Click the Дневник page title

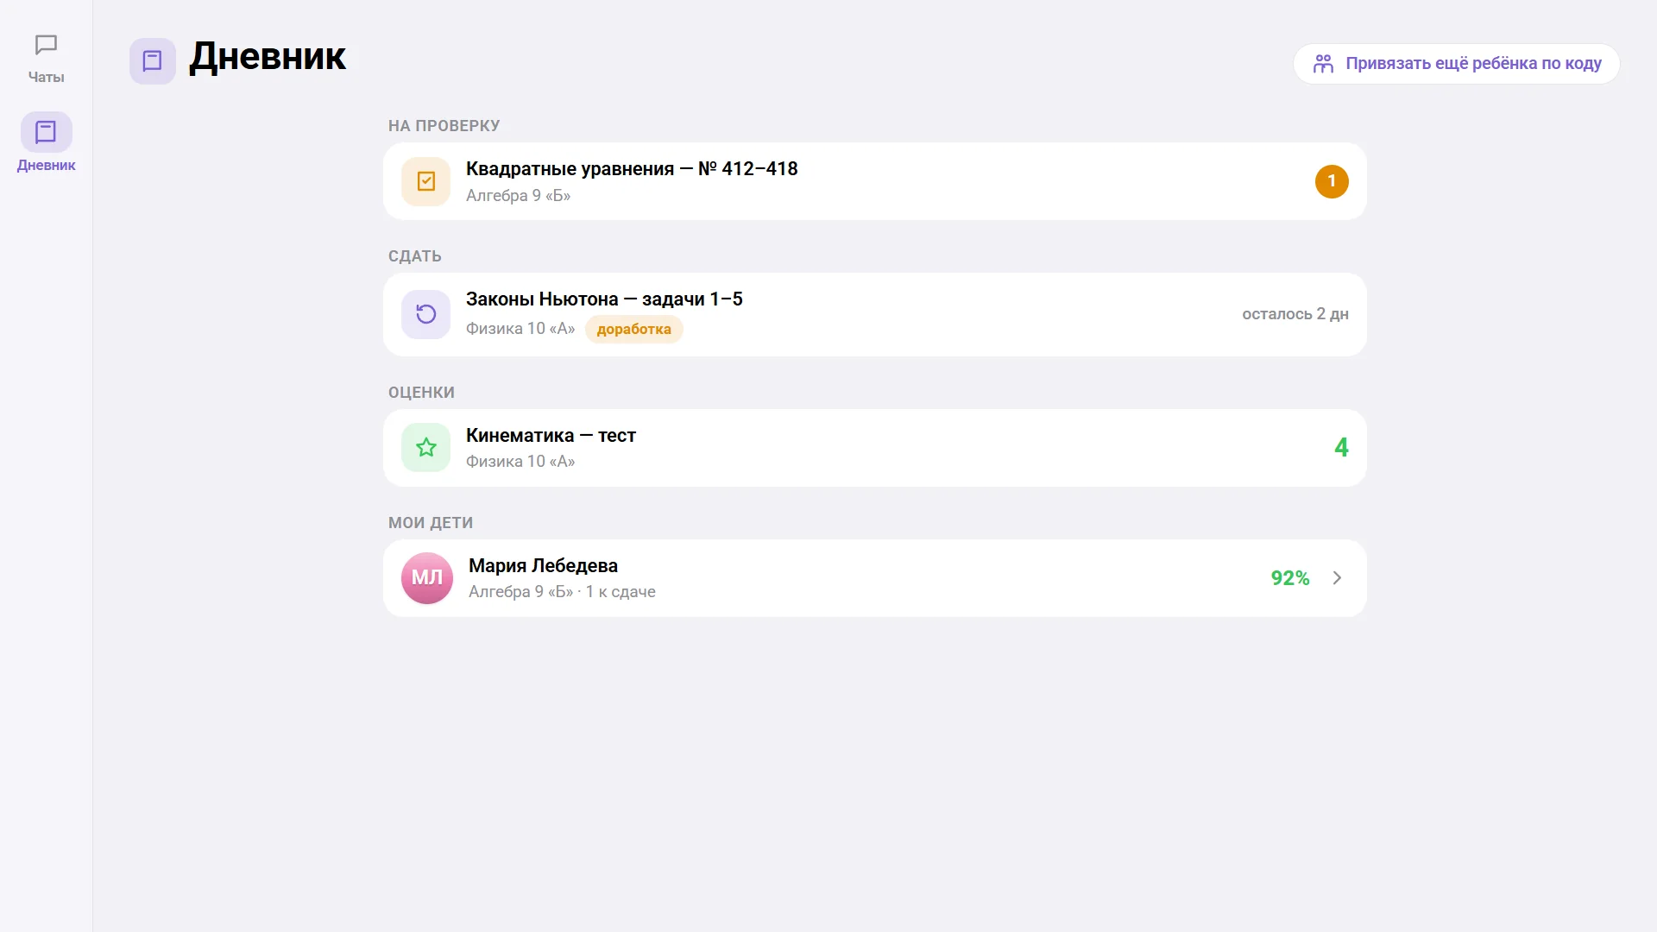tap(268, 57)
